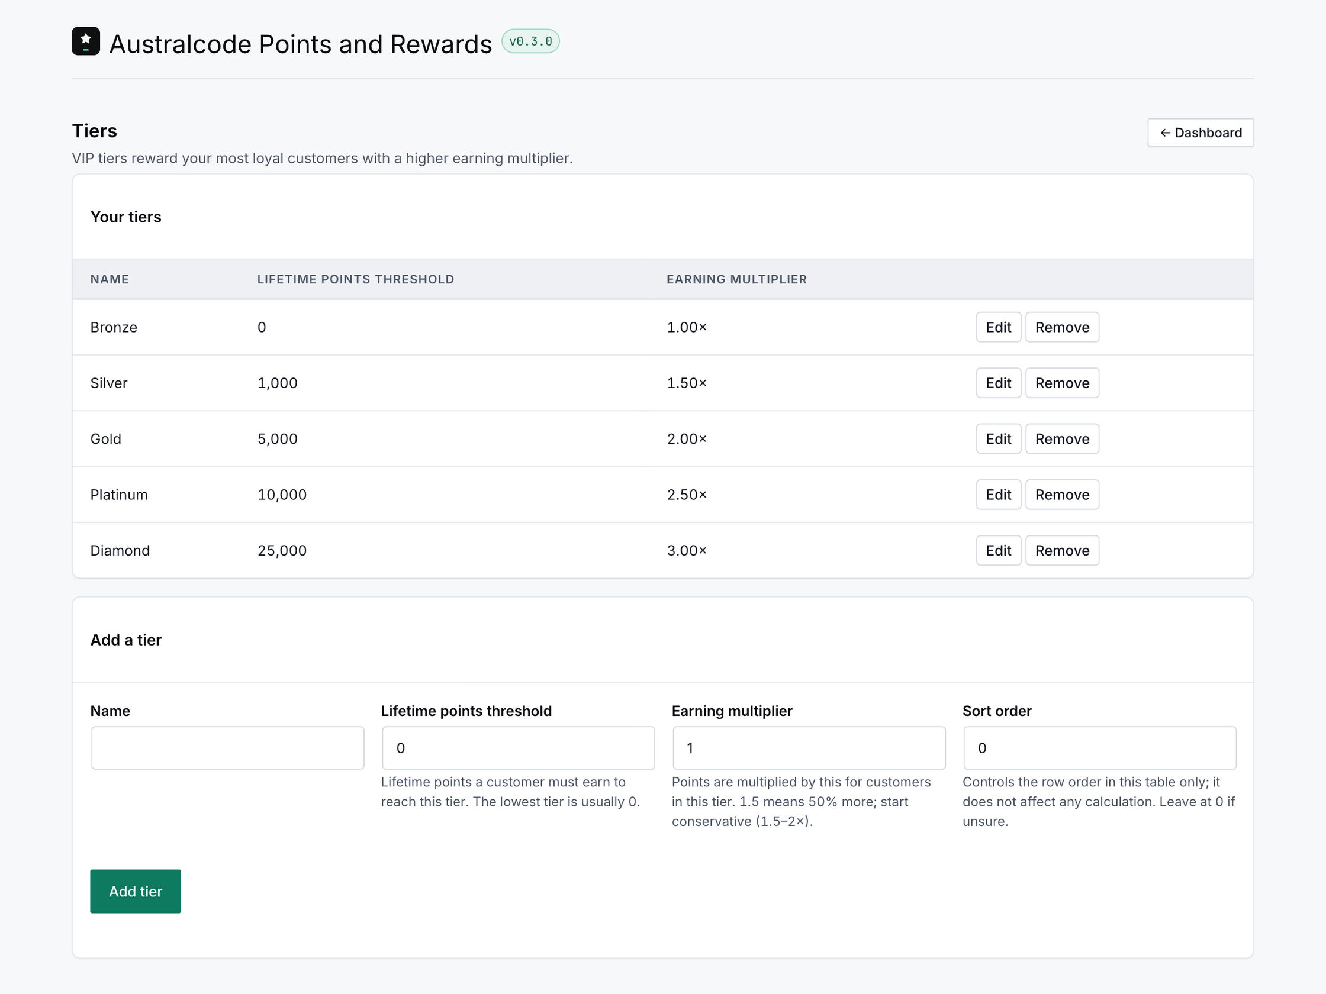The width and height of the screenshot is (1326, 994).
Task: Click the Australcode star logo icon
Action: coord(86,41)
